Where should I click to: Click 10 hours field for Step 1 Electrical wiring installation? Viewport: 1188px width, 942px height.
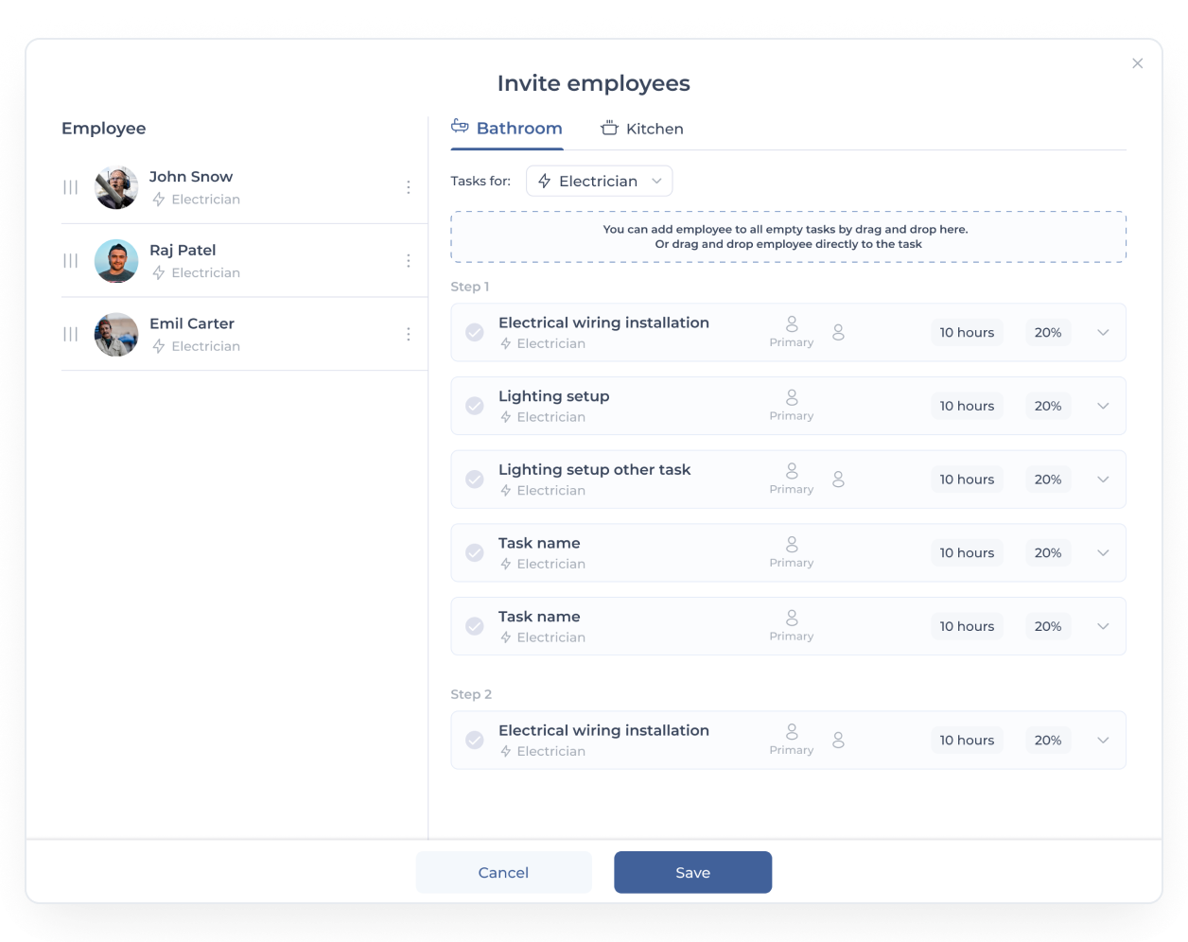[x=967, y=333]
